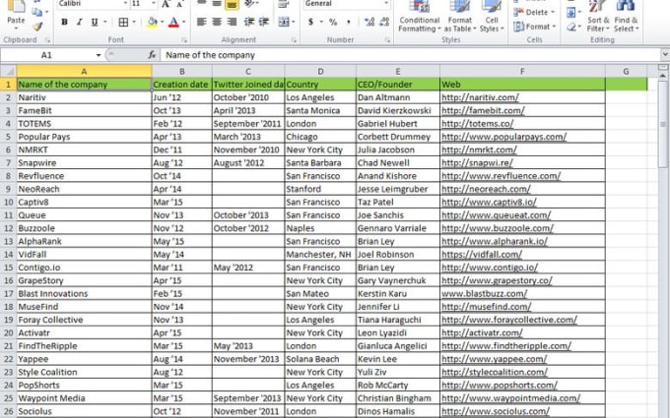
Task: Toggle Underline formatting
Action: coord(95,22)
